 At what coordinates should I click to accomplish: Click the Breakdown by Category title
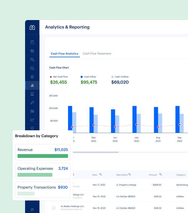point(37,136)
